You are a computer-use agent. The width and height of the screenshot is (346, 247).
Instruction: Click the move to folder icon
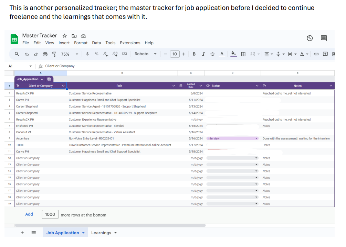74,36
